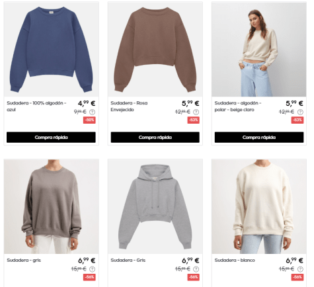Open the brown cropped sweatshirt image
314x287 pixels.
tap(155, 50)
